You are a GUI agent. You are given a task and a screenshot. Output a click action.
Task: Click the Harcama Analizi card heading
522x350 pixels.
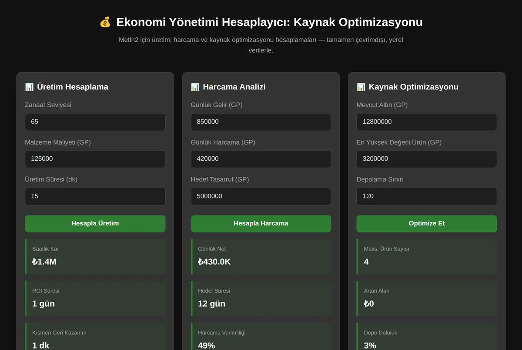pos(234,87)
